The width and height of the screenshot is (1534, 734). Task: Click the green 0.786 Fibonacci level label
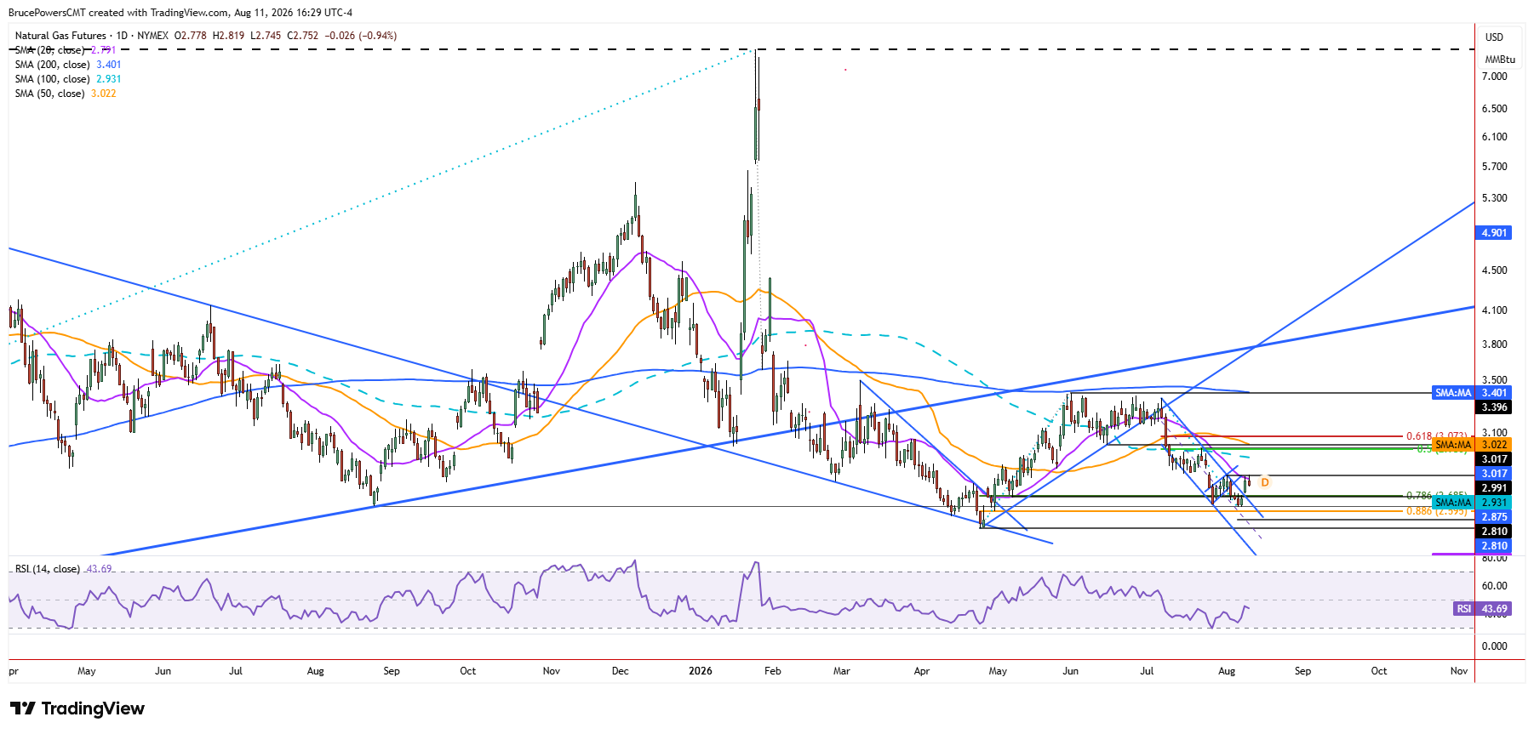tap(1436, 495)
